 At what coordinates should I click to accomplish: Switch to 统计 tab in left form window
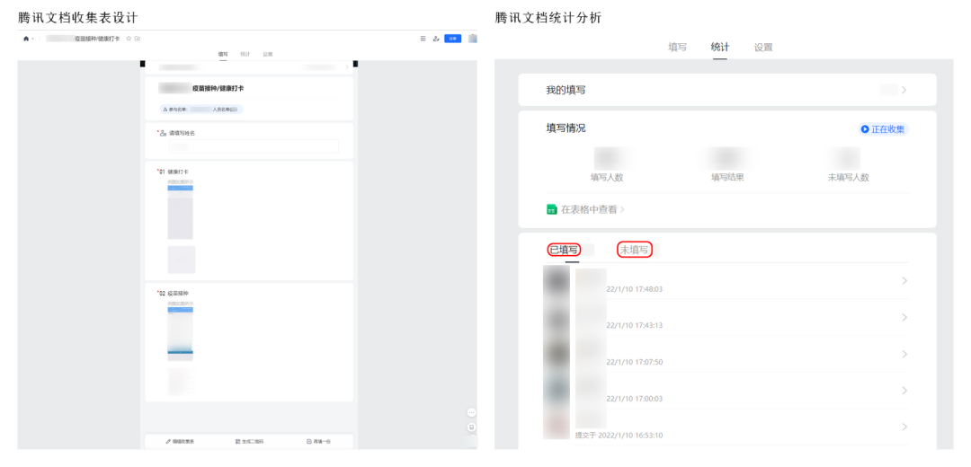click(x=245, y=55)
